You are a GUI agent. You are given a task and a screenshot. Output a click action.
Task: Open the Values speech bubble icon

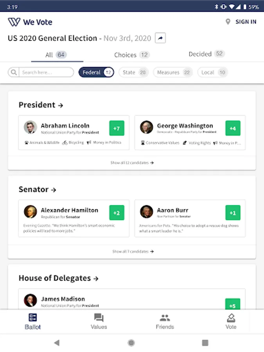click(x=99, y=318)
